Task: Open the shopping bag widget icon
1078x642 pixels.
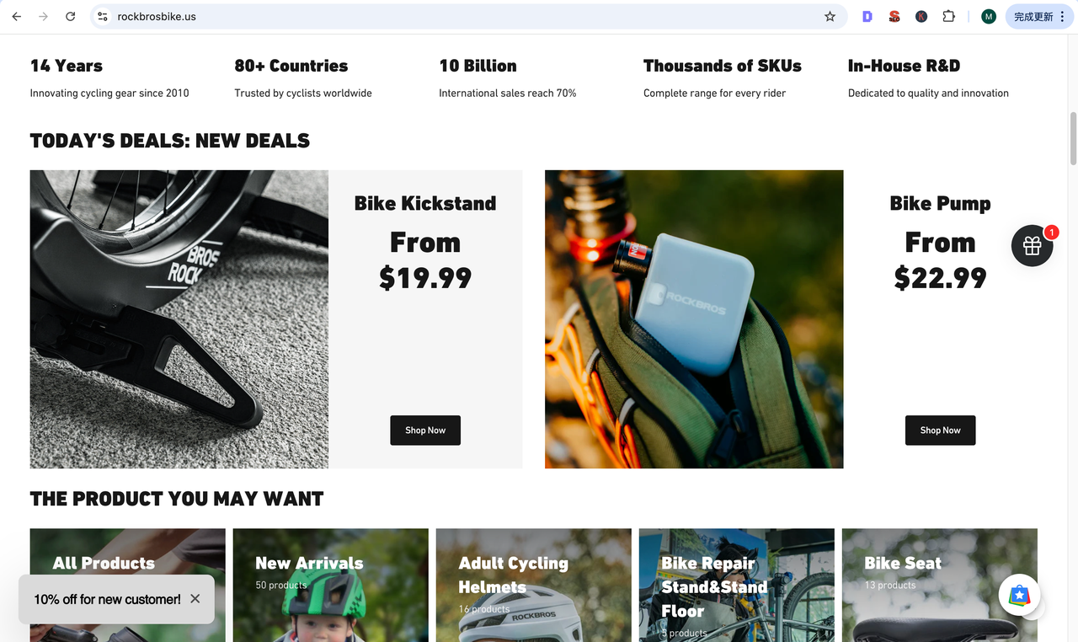Action: coord(1019,596)
